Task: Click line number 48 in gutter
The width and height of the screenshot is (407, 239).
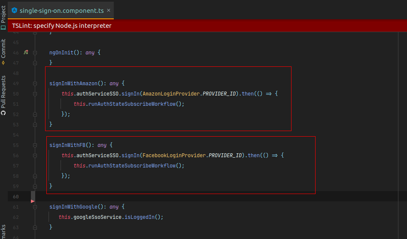Action: 16,73
